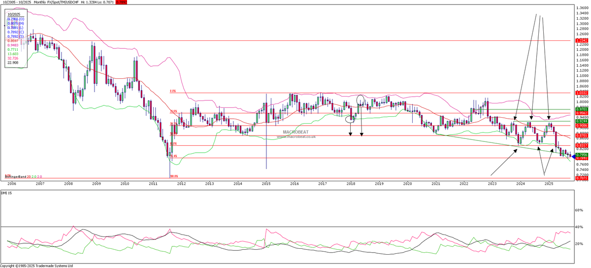Click the 'Hi: 1.3284' value in the header

tap(89, 2)
